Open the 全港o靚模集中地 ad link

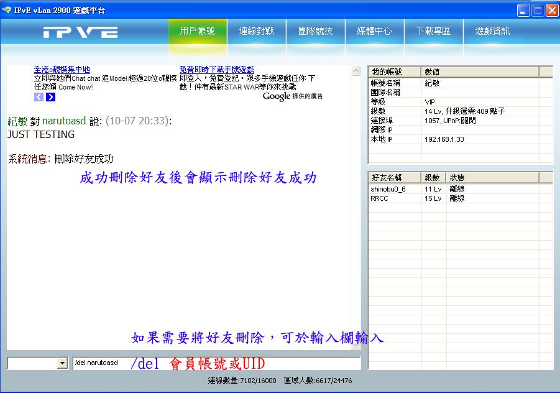pyautogui.click(x=62, y=69)
